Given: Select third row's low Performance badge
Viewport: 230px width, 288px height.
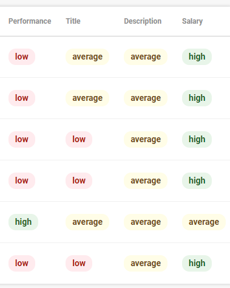Looking at the screenshot, I should 22,139.
